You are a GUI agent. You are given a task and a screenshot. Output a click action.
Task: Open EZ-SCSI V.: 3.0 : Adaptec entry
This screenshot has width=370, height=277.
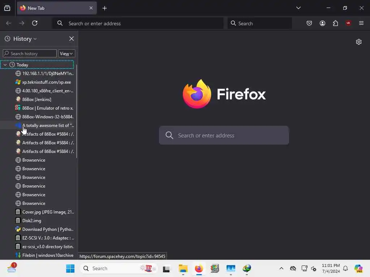(x=44, y=238)
